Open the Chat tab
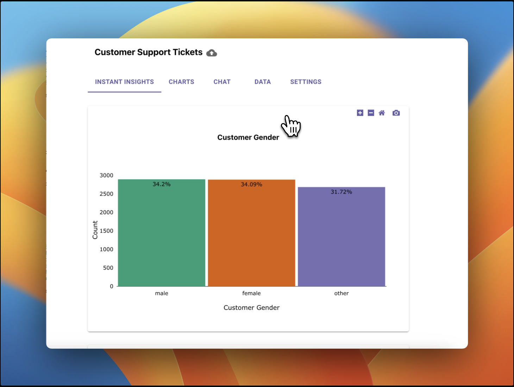This screenshot has height=387, width=514. click(x=222, y=82)
